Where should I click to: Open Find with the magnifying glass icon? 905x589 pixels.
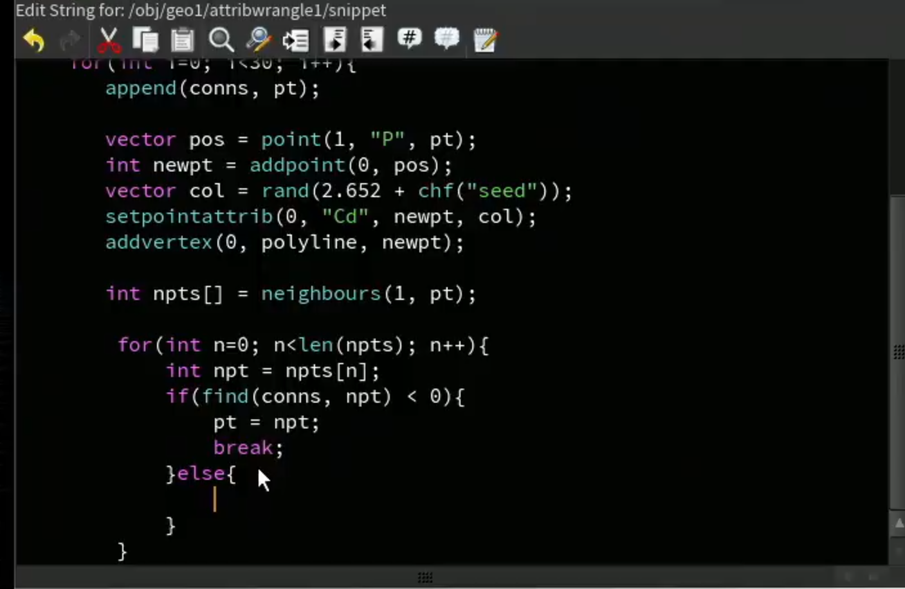[221, 40]
